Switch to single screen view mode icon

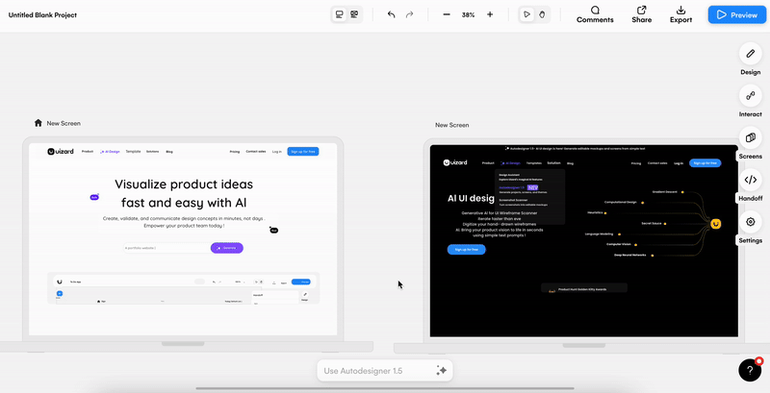(x=340, y=14)
